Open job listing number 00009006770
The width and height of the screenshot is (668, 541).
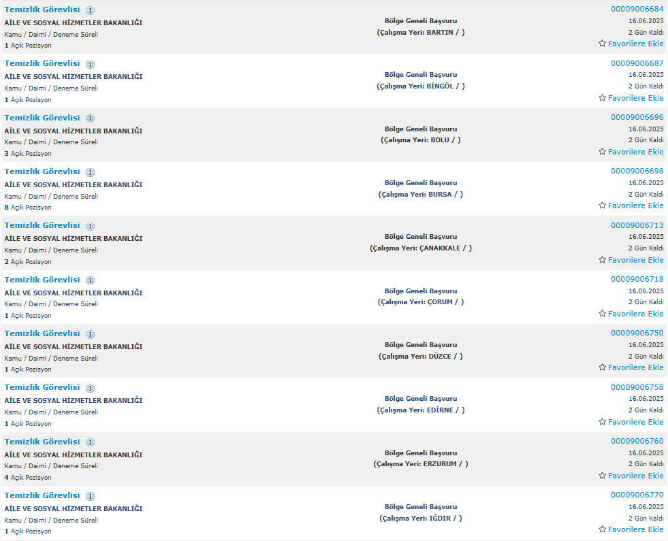637,495
